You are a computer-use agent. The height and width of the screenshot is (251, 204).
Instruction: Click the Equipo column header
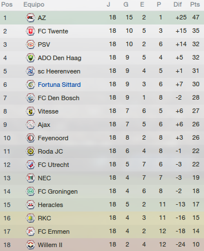point(34,4)
